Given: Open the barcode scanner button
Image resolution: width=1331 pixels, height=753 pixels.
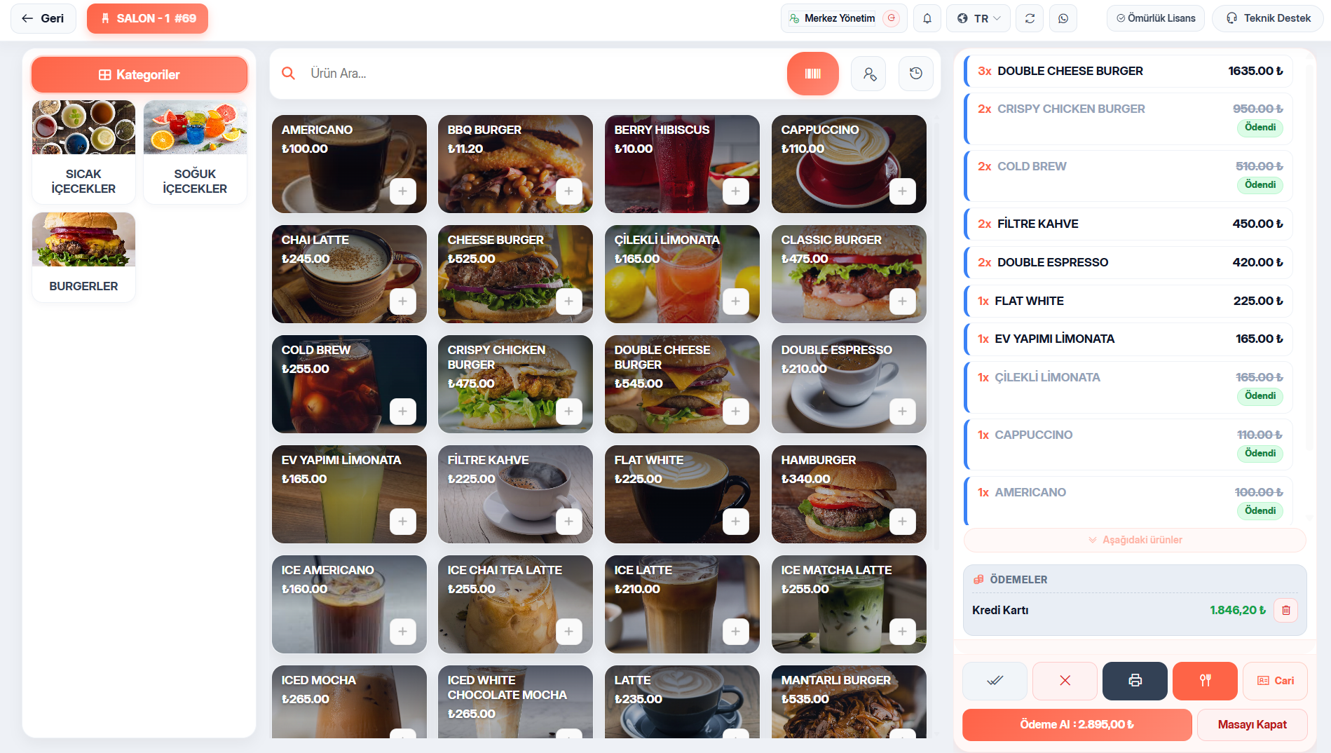Looking at the screenshot, I should click(812, 74).
